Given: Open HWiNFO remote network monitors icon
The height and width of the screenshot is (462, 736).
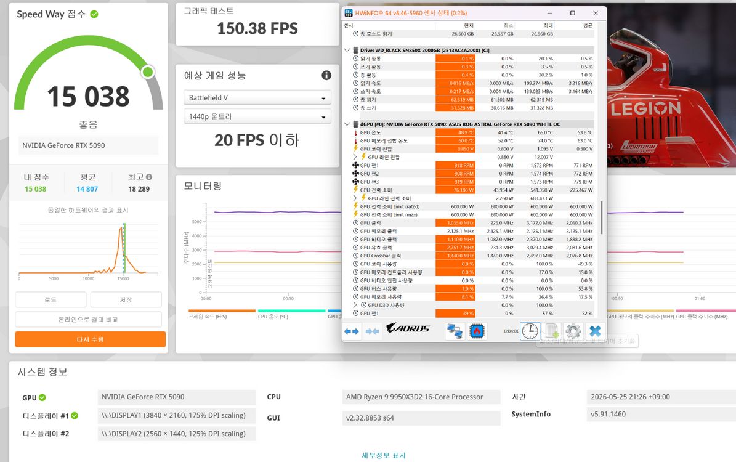Looking at the screenshot, I should pyautogui.click(x=455, y=331).
